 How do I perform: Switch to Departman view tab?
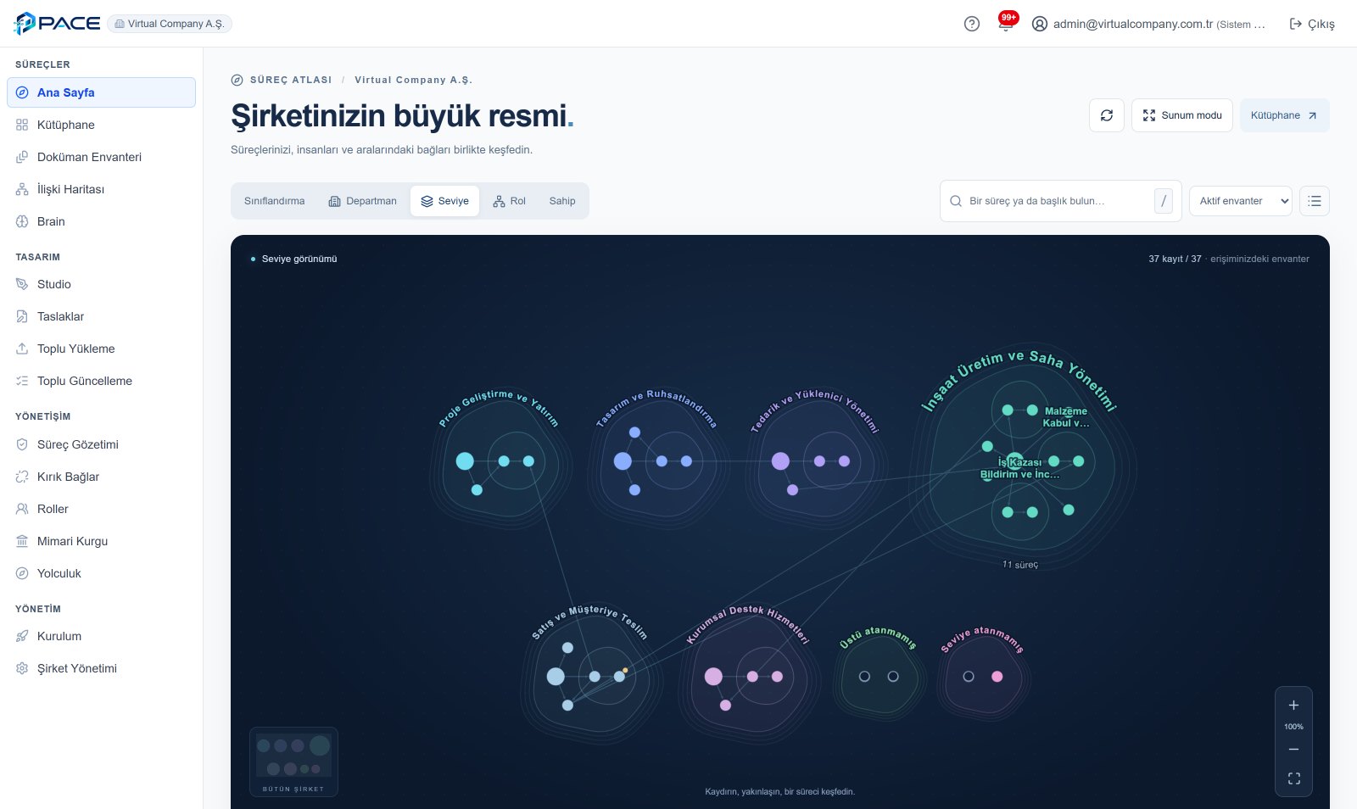tap(362, 201)
